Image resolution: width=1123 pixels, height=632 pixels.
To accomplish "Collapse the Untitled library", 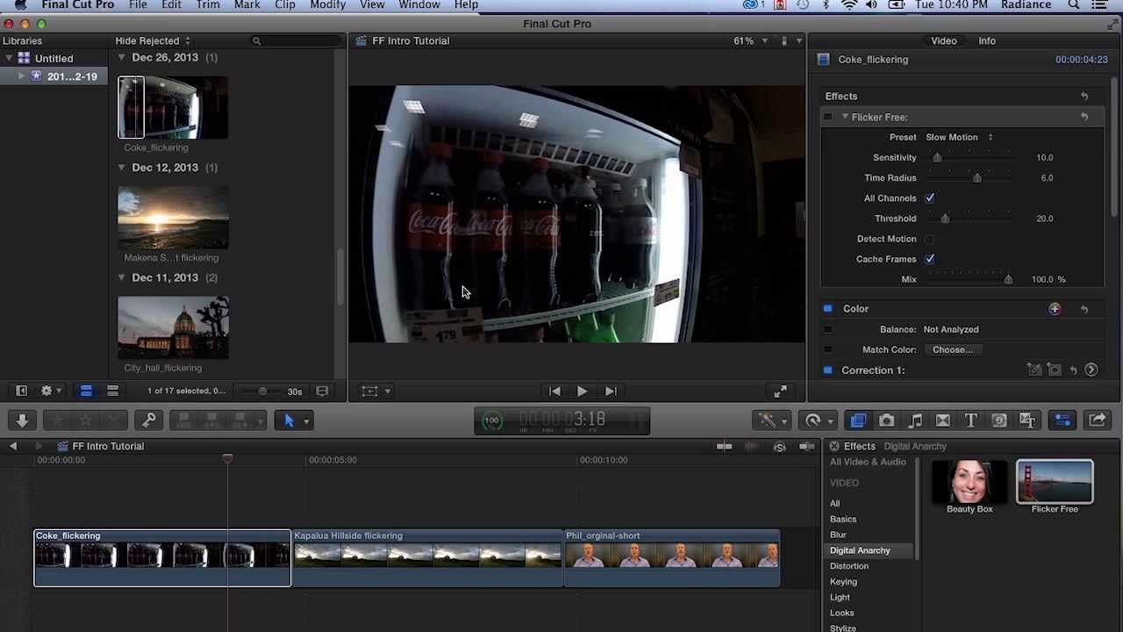I will (10, 58).
